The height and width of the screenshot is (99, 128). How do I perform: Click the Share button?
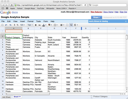pos(97,17)
